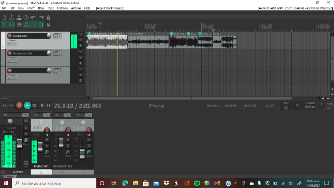The image size is (334, 188).
Task: Open the 4/4 time signature selector
Action: (297, 105)
